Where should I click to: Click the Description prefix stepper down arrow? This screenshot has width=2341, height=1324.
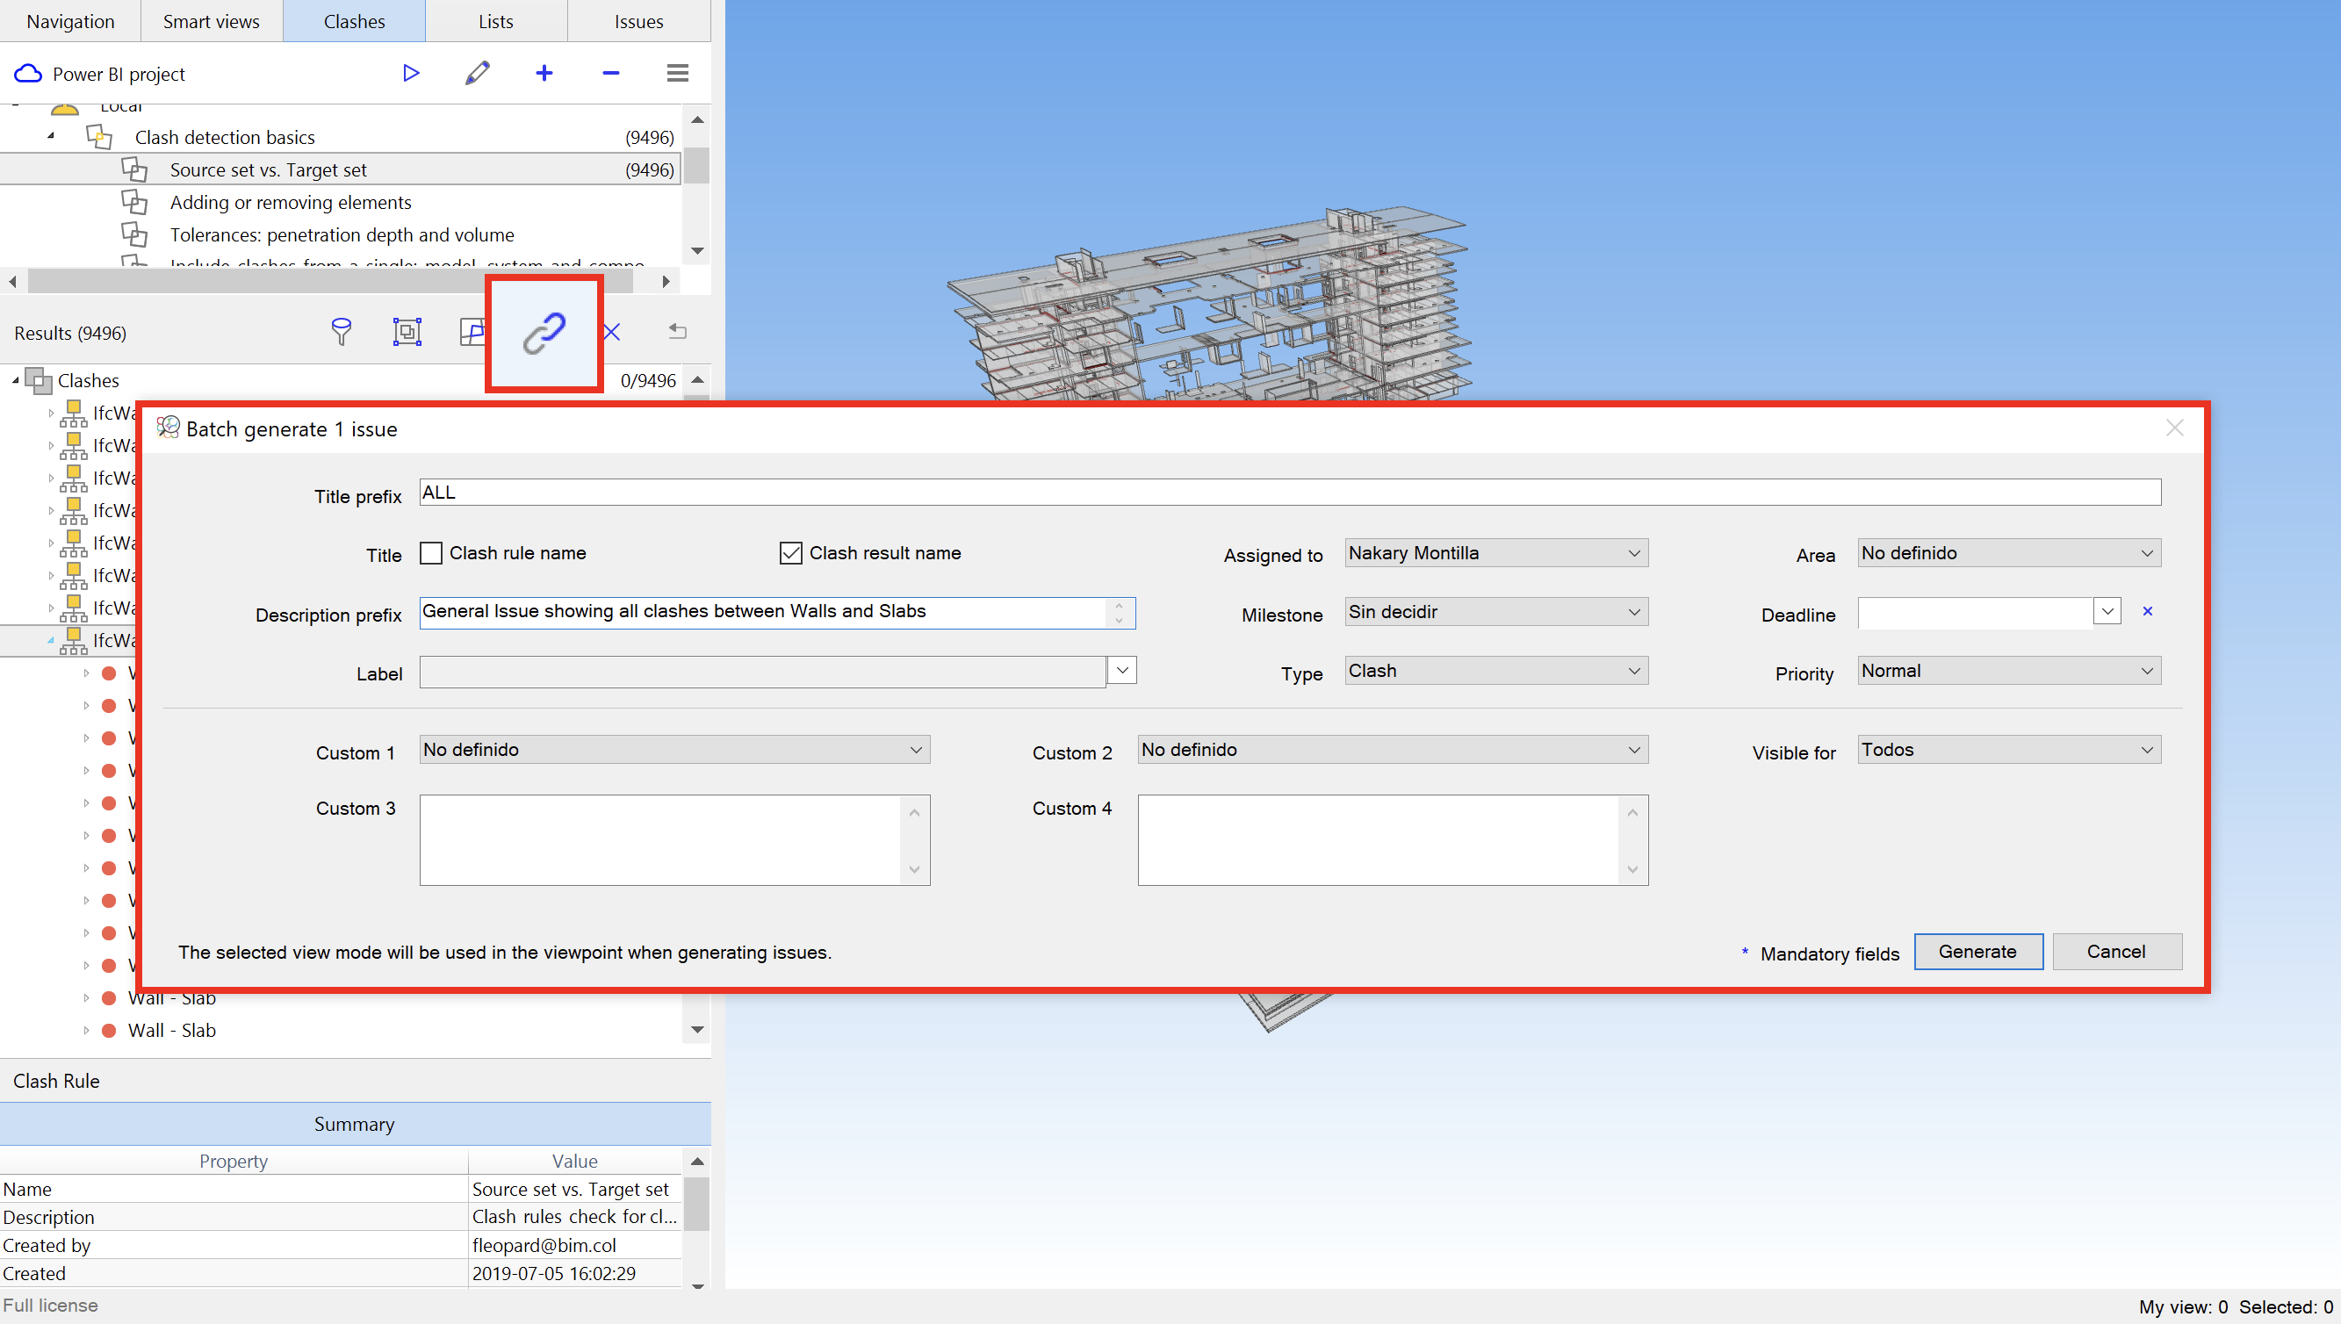click(1119, 620)
